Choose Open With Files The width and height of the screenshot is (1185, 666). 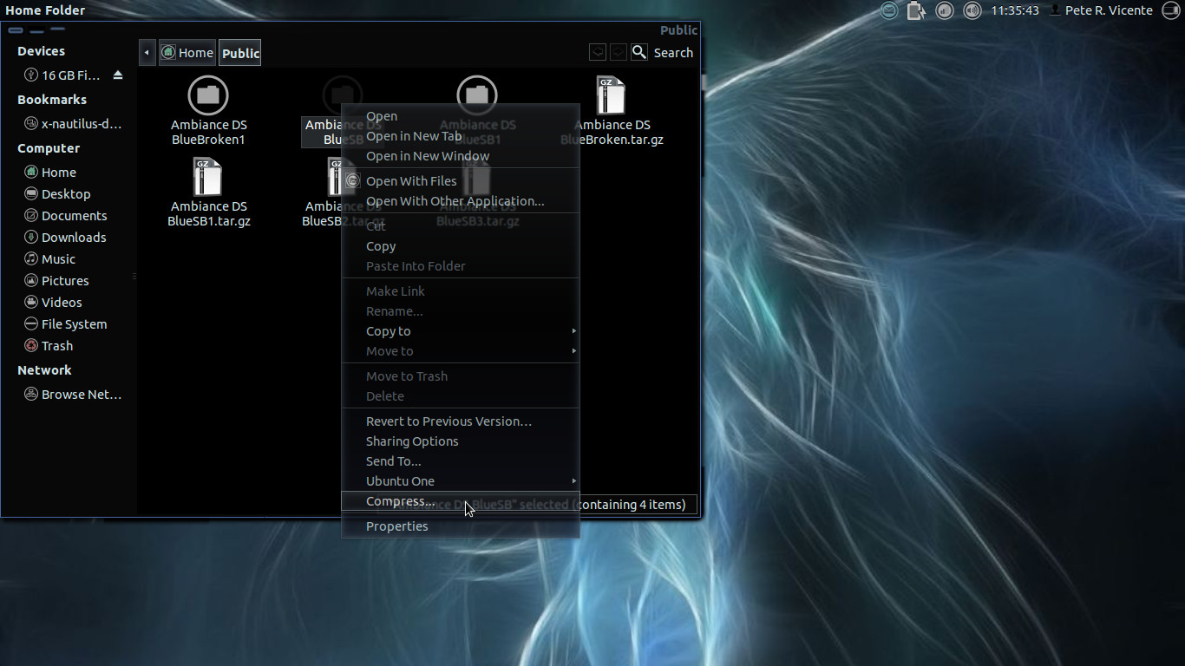point(461,181)
